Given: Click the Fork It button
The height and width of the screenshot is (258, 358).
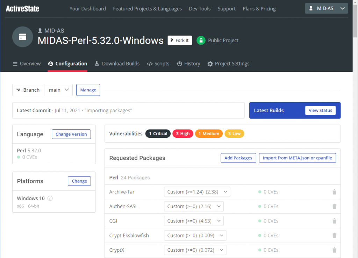Looking at the screenshot, I should point(180,40).
